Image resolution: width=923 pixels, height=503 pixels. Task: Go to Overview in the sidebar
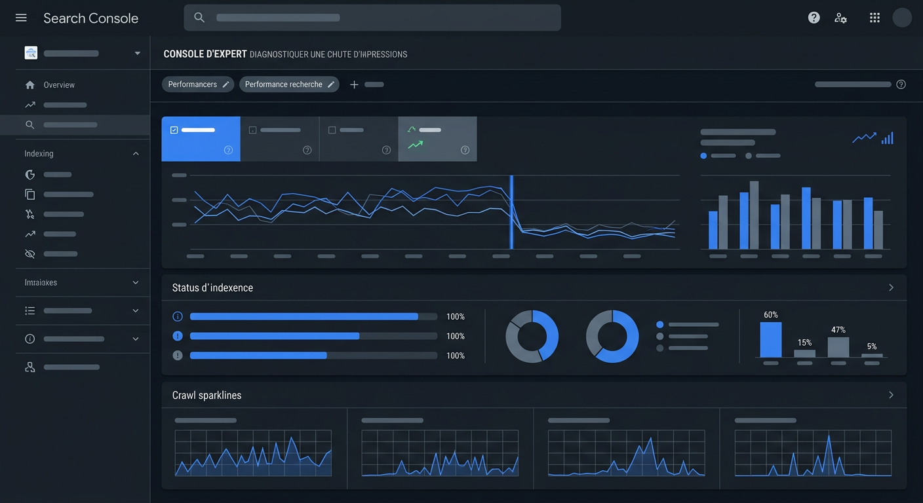pos(59,85)
